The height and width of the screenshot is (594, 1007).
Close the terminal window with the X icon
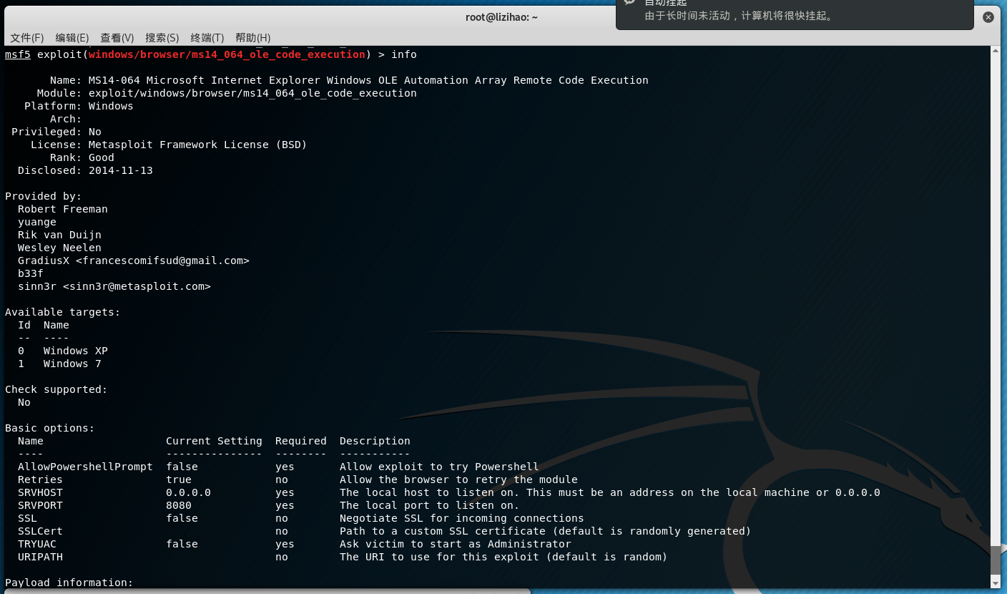tap(988, 17)
